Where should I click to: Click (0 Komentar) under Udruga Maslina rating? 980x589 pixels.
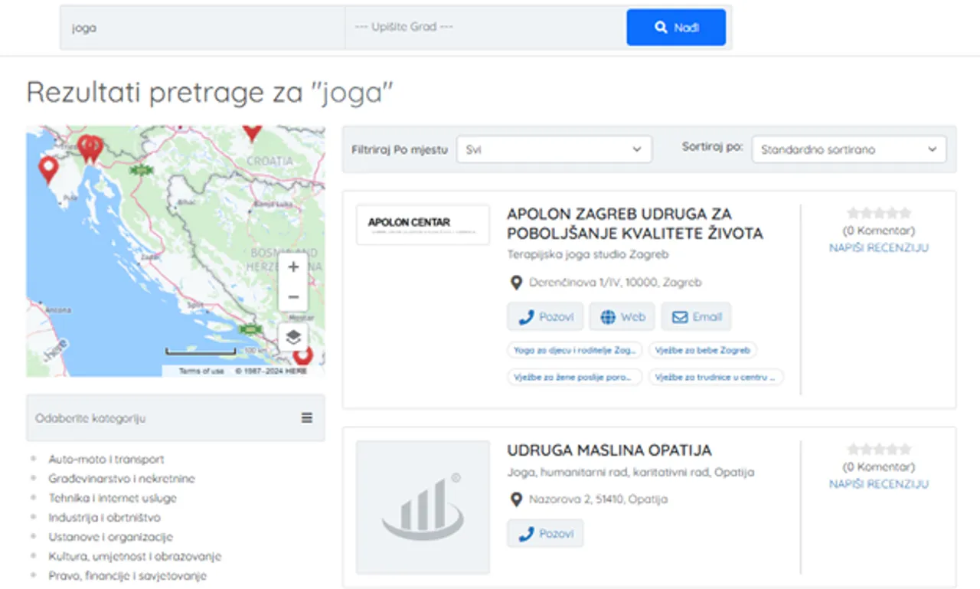(879, 466)
